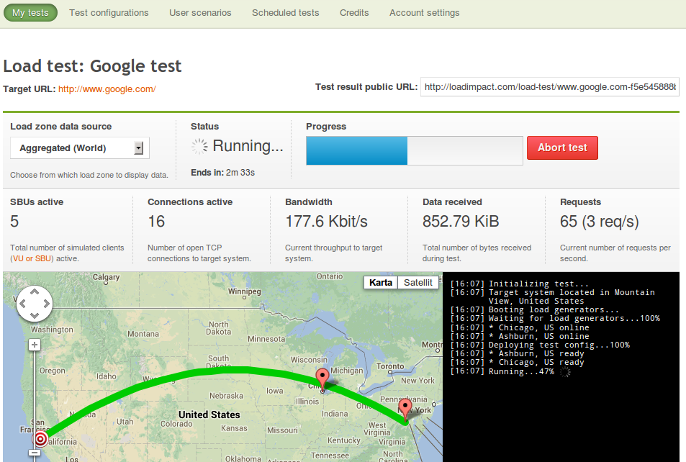Screen dimensions: 686x462
Task: Click the Calgary label on the map
Action: coord(106,277)
